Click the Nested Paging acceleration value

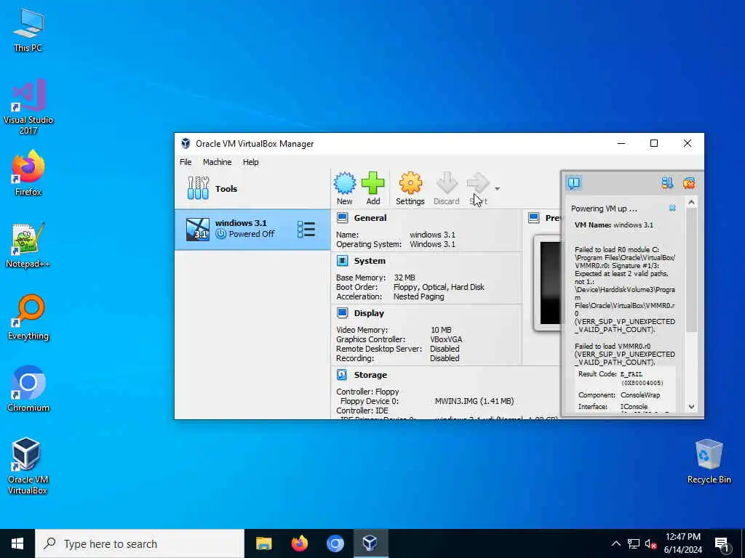point(418,296)
